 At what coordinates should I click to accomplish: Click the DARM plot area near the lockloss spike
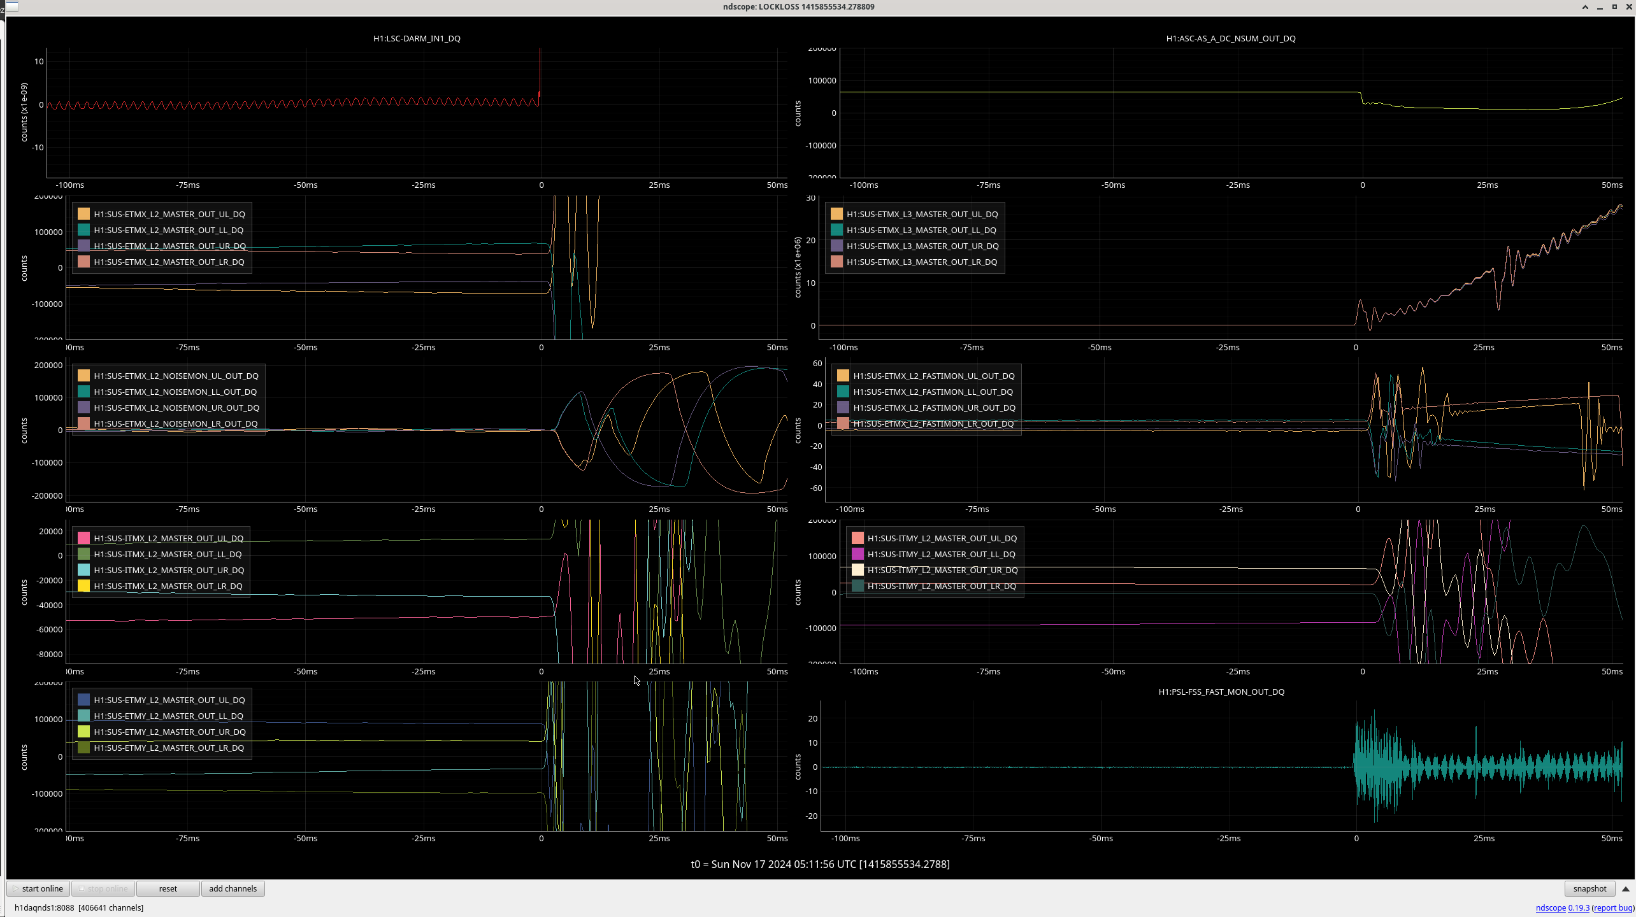[x=539, y=96]
